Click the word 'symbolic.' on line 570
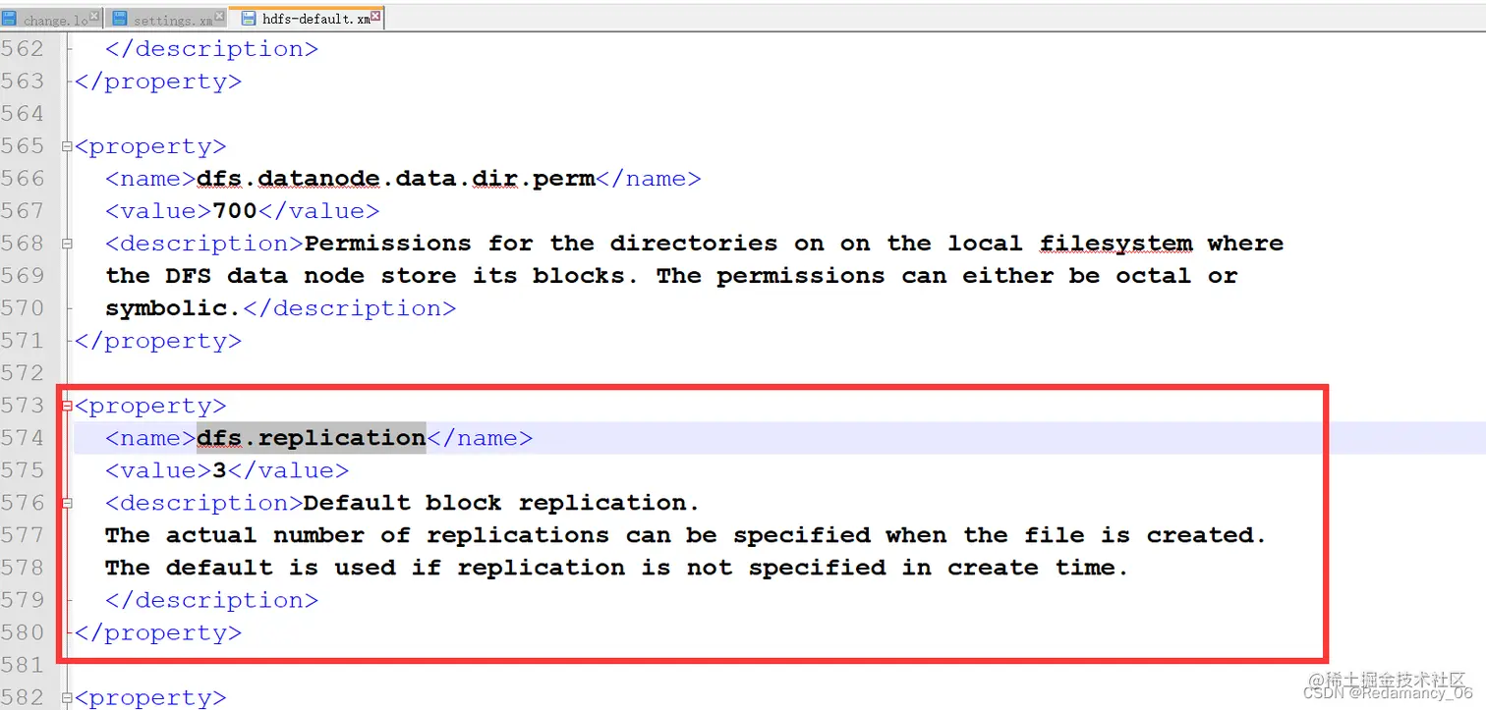The width and height of the screenshot is (1486, 710). pyautogui.click(x=173, y=308)
